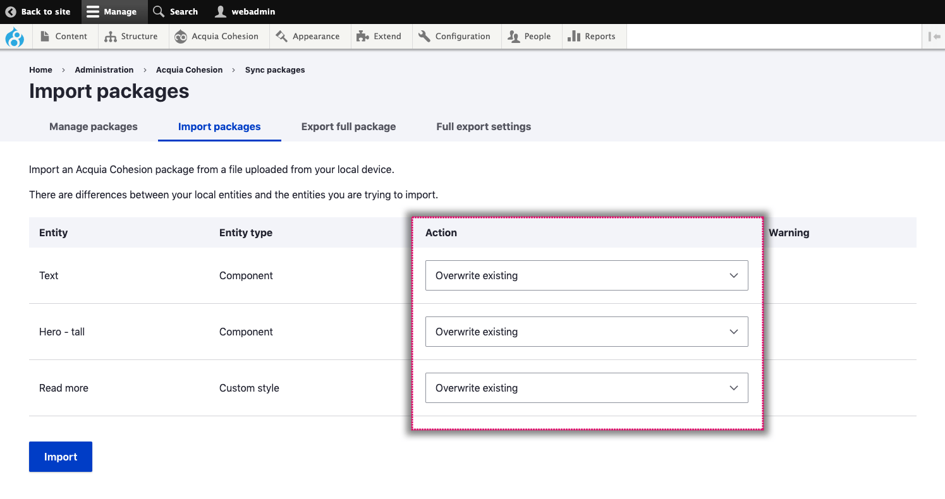Click the Back to site arrow icon
Image resolution: width=945 pixels, height=499 pixels.
pyautogui.click(x=11, y=11)
